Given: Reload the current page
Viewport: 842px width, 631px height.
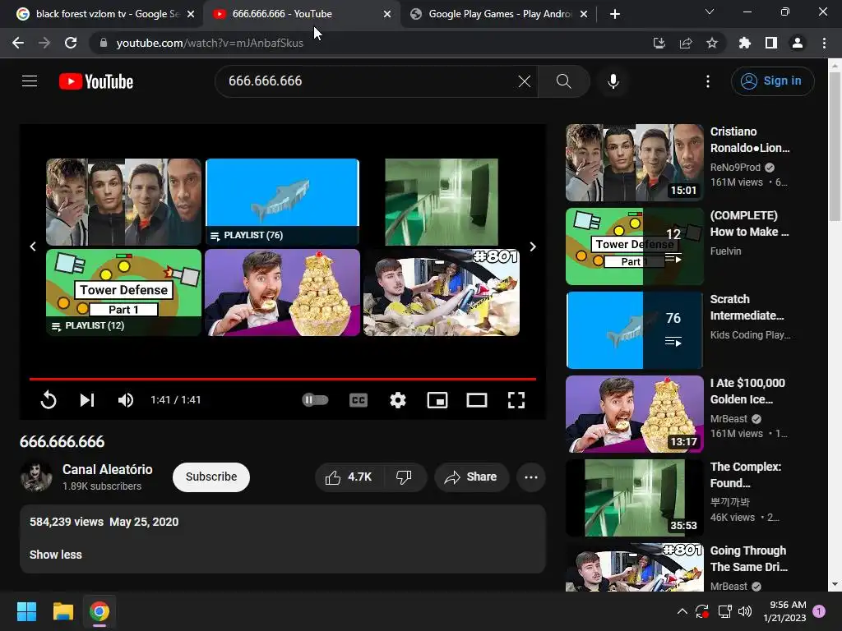Looking at the screenshot, I should (x=71, y=43).
